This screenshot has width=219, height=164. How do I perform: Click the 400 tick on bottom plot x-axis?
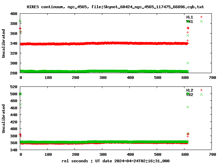click(130, 154)
